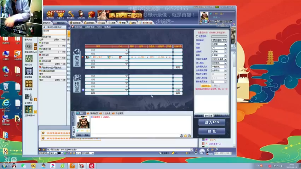Click the round swirl icon below the friend list
Viewport: 301px width, 169px height.
click(202, 152)
